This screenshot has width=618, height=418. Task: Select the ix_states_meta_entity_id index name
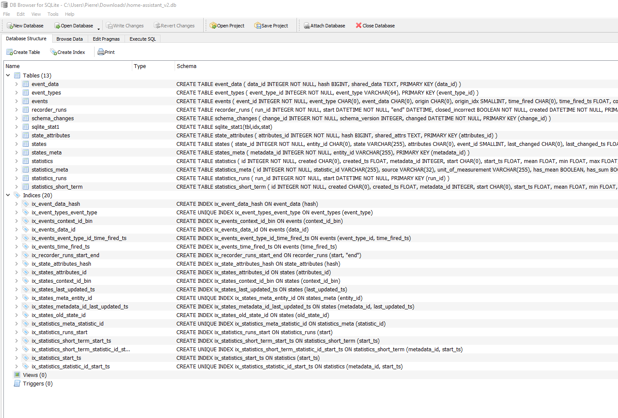(62, 298)
